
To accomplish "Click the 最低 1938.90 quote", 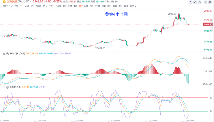I will 97,2.
